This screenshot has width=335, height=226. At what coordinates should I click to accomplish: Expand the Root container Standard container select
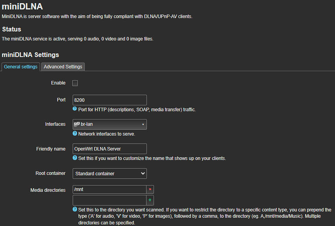point(110,174)
